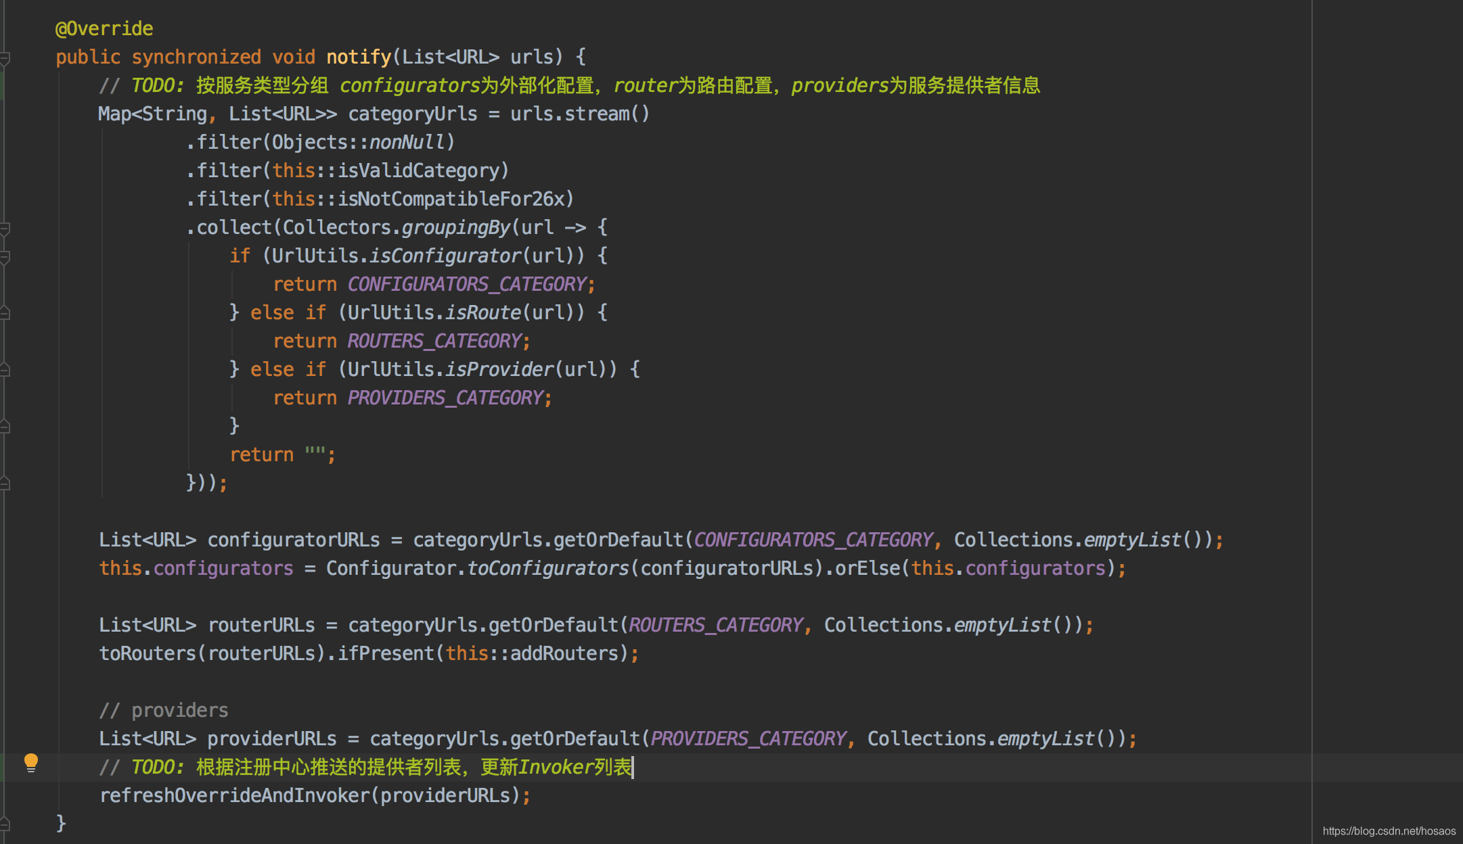Place the cursor on categoryUrls in the Map declaration

click(413, 114)
